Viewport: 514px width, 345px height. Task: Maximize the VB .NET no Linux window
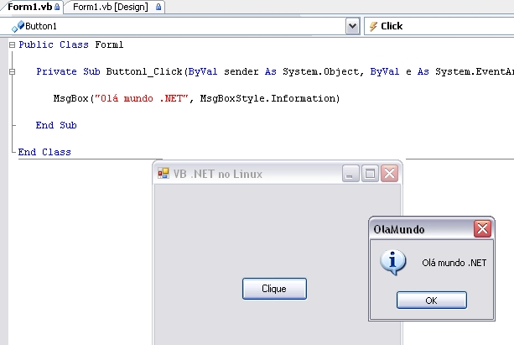pos(370,173)
